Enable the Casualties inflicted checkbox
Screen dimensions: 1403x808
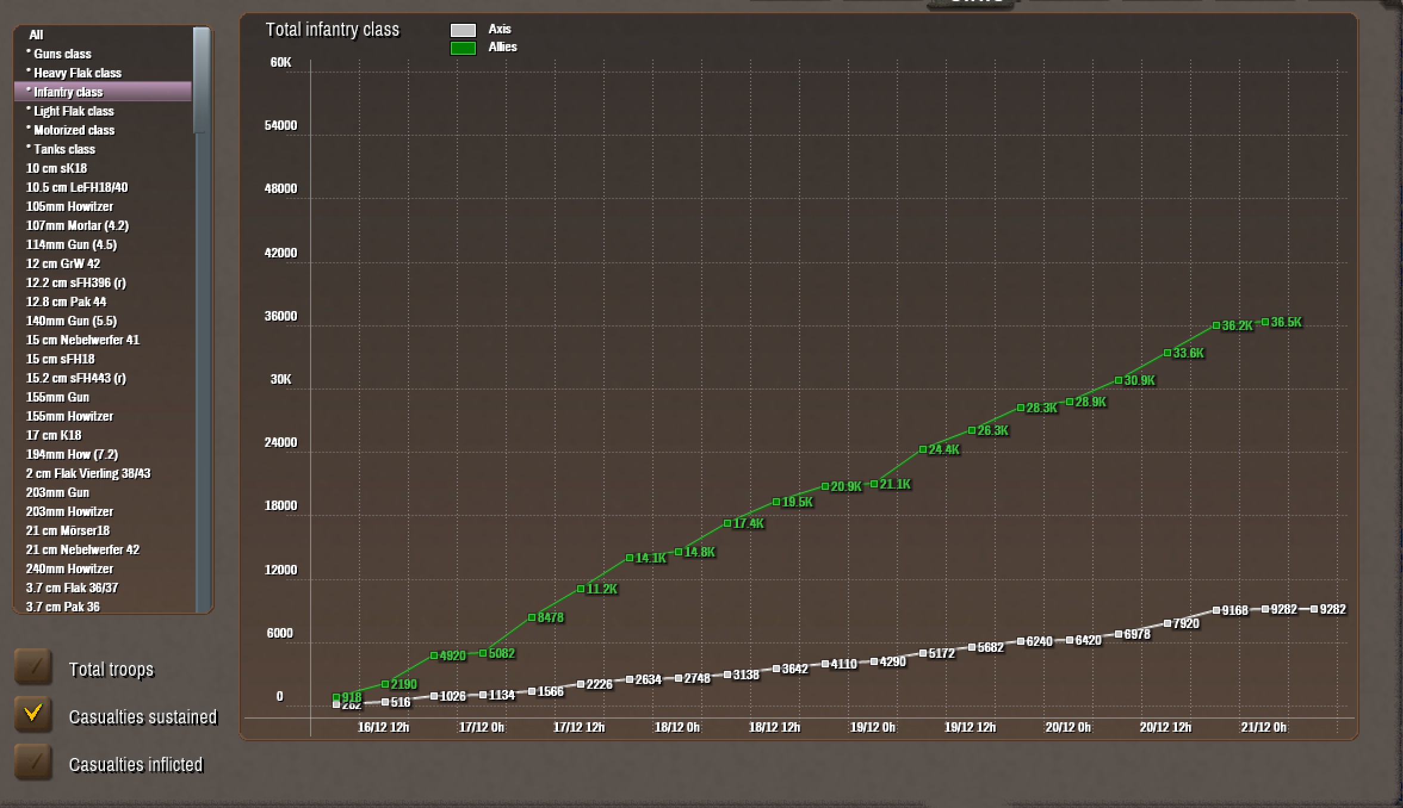click(x=33, y=762)
